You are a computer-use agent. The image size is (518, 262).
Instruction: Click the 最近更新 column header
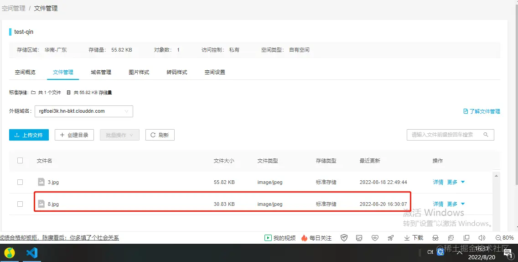(370, 161)
